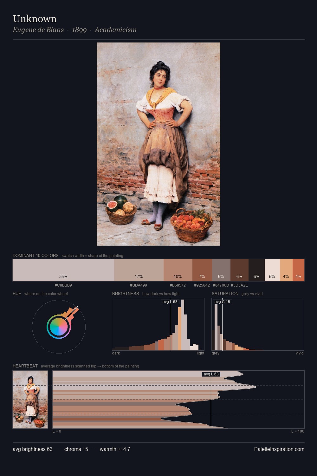Click the style label 'Academicism'
The width and height of the screenshot is (317, 476).
(115, 30)
